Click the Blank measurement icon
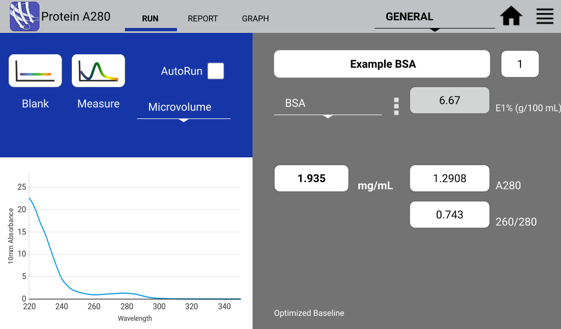 pyautogui.click(x=35, y=71)
